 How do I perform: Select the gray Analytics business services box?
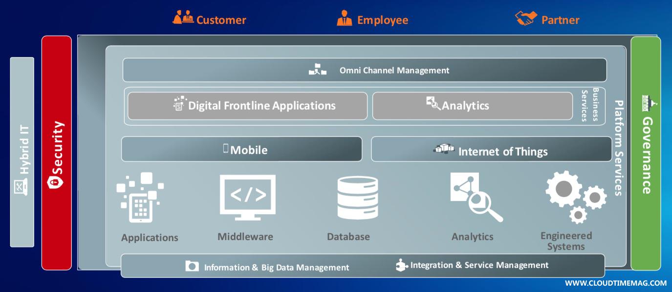[x=472, y=106]
